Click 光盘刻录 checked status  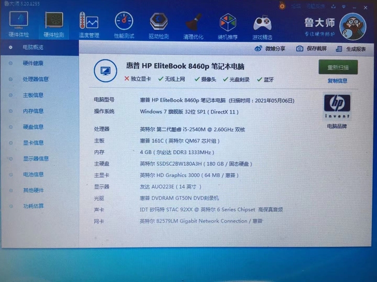pyautogui.click(x=236, y=80)
